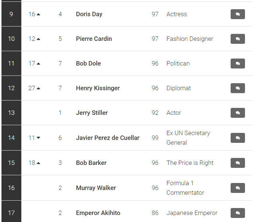Click the up arrow beside Doris Day's 16
The width and height of the screenshot is (263, 222).
[38, 14]
